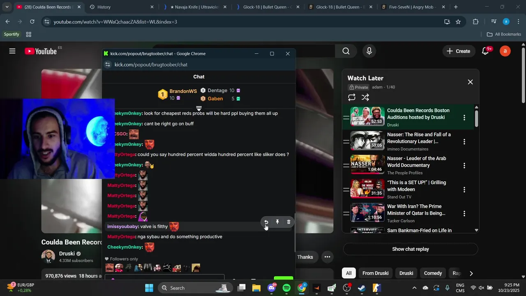
Task: Open Windows Start menu
Action: [x=149, y=288]
